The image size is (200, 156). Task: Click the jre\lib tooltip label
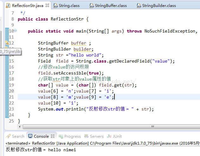(10, 51)
